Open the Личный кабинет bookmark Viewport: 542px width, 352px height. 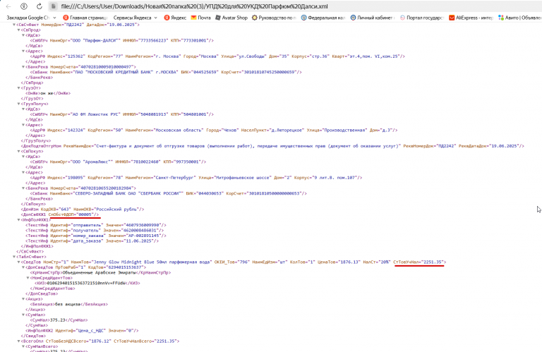click(x=373, y=18)
